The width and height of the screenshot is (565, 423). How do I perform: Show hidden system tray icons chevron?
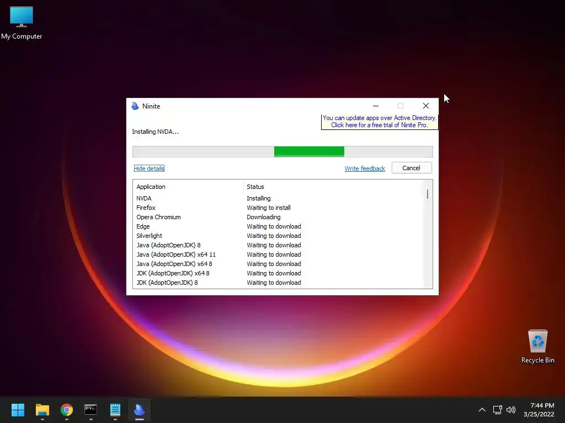pyautogui.click(x=482, y=410)
